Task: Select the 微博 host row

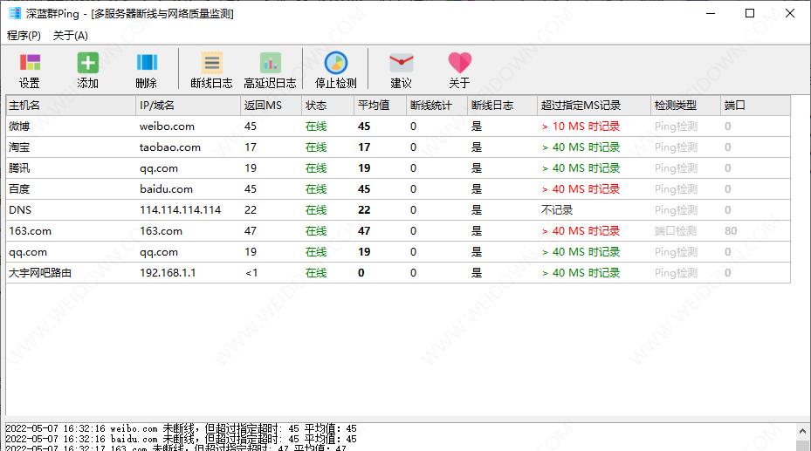Action: point(398,126)
